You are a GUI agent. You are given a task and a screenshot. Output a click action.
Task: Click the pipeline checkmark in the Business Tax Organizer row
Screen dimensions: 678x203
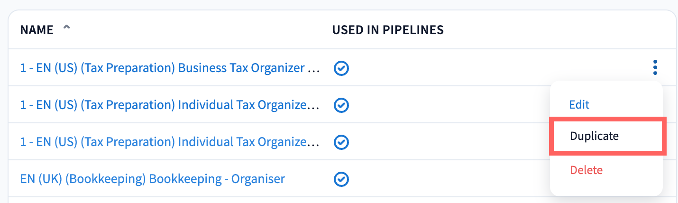[341, 68]
